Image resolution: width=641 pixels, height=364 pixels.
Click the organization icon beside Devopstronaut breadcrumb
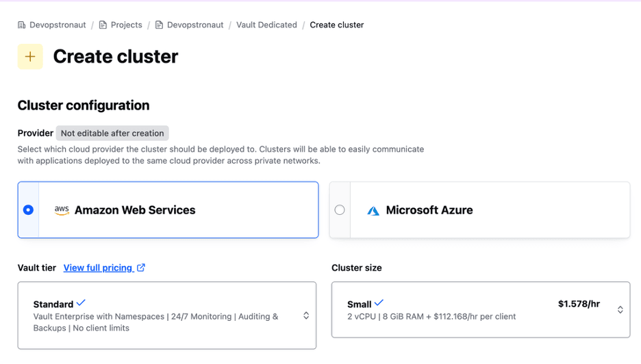(22, 25)
